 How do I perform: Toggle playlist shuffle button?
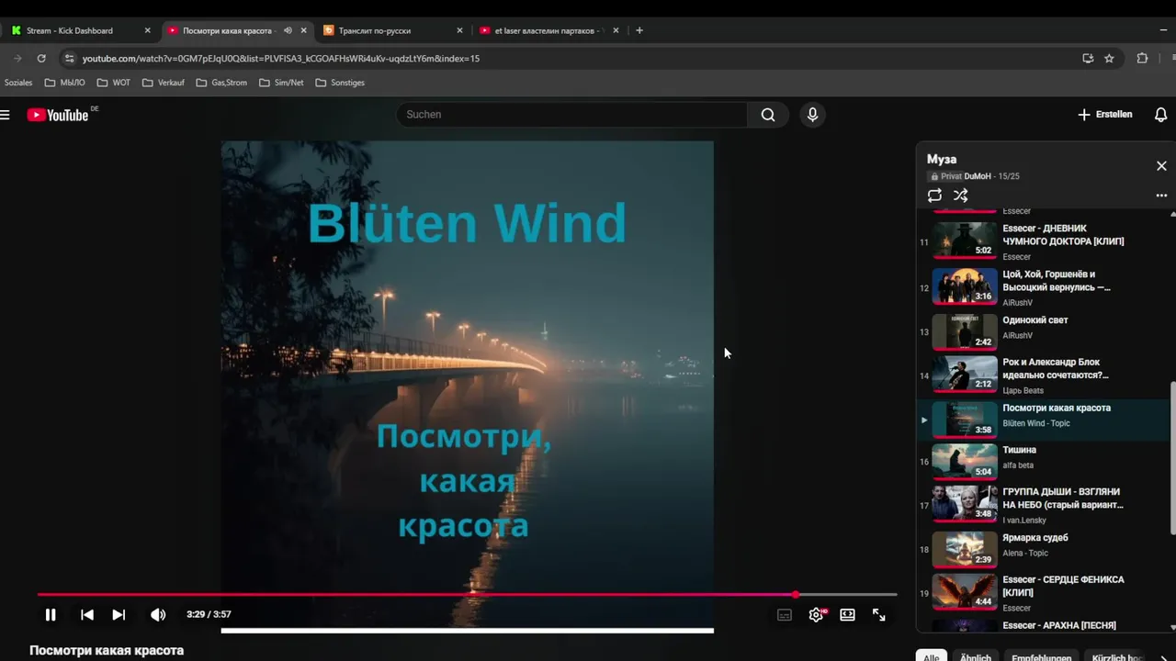tap(961, 196)
